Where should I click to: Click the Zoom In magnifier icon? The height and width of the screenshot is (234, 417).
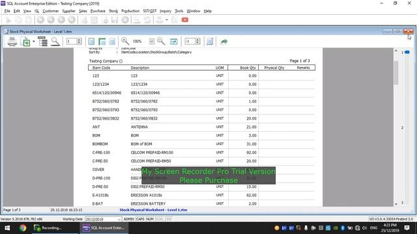(125, 42)
